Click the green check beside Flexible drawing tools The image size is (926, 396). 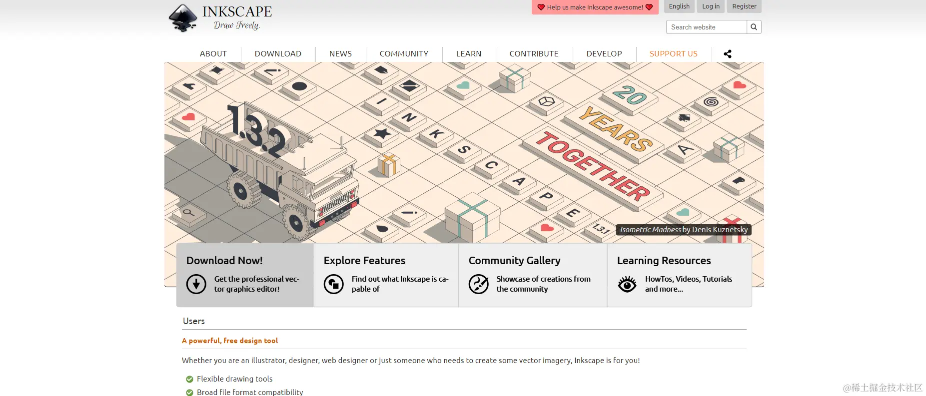pyautogui.click(x=189, y=379)
